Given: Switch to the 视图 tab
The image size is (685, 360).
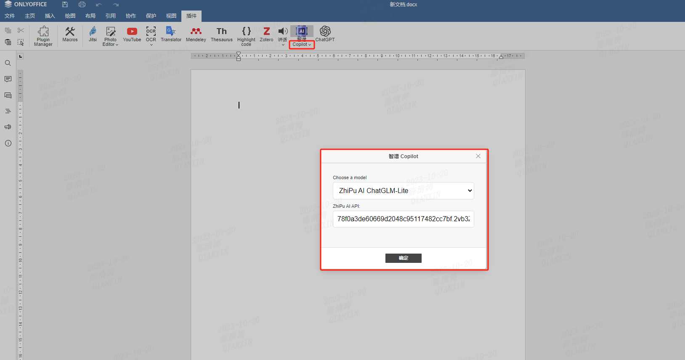Looking at the screenshot, I should [x=171, y=16].
